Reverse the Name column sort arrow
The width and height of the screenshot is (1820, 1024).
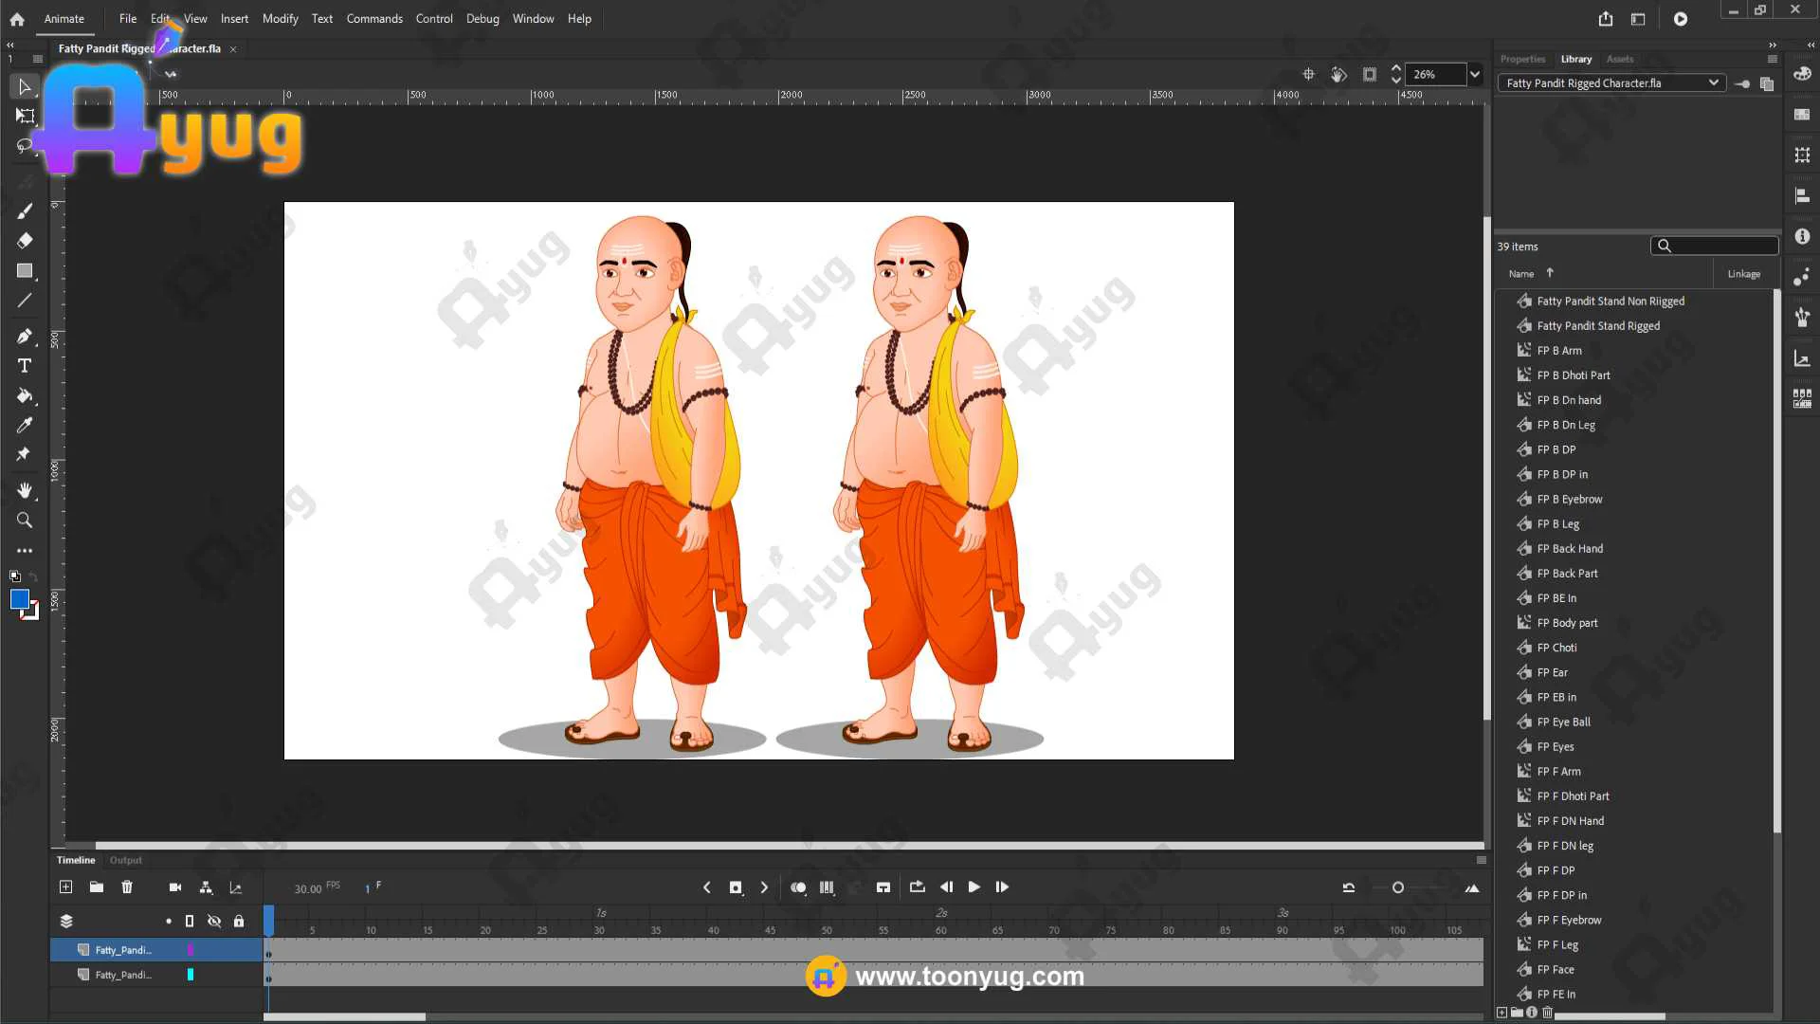point(1550,273)
